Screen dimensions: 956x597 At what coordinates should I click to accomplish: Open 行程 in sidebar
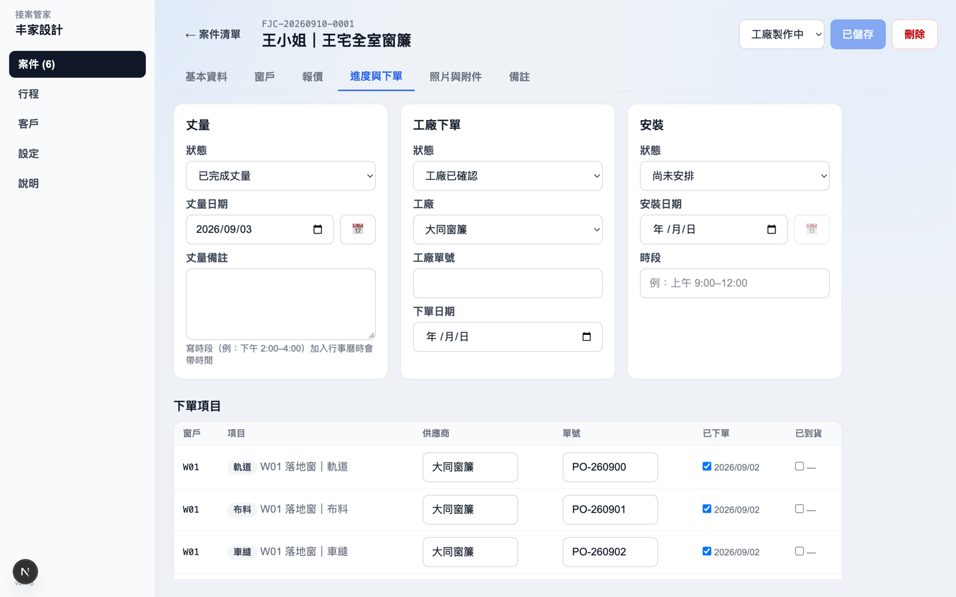pyautogui.click(x=77, y=94)
